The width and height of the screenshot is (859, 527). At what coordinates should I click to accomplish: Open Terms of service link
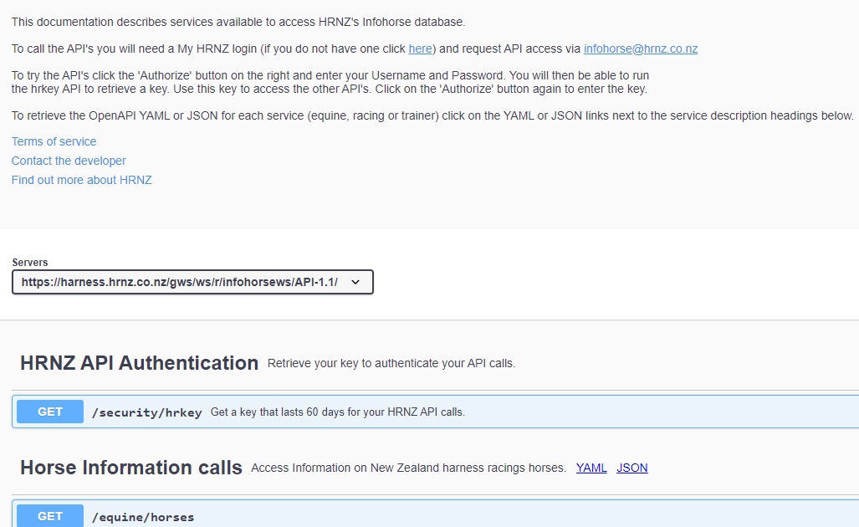[54, 141]
